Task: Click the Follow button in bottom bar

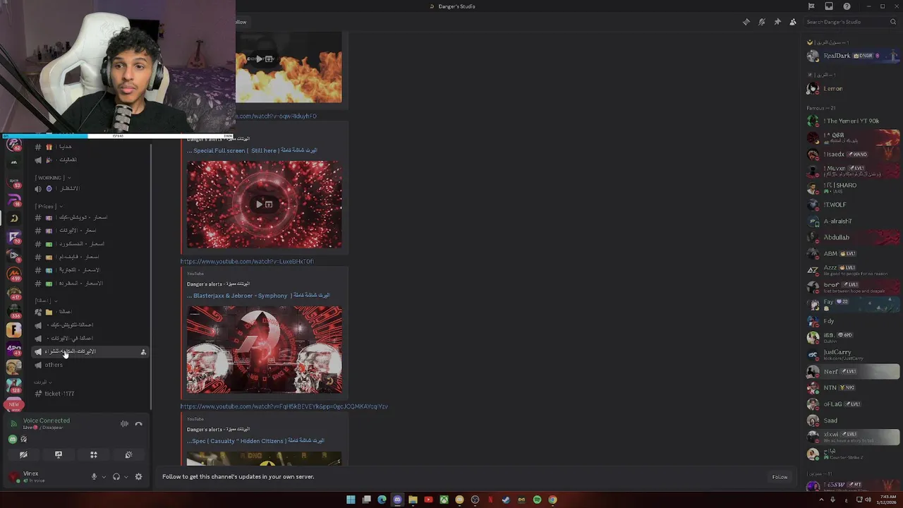Action: [x=780, y=477]
